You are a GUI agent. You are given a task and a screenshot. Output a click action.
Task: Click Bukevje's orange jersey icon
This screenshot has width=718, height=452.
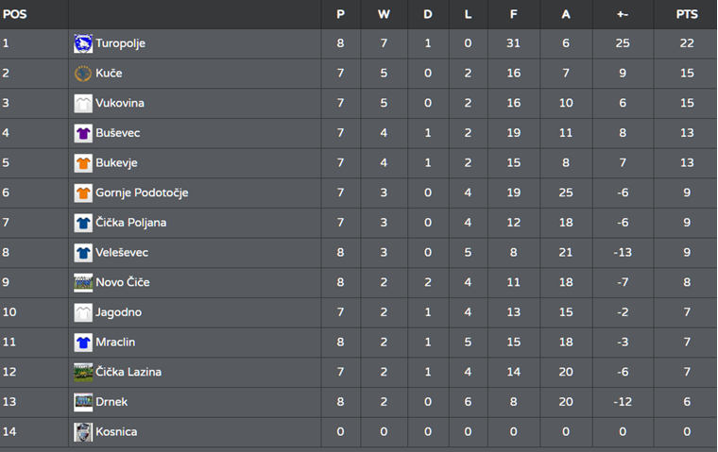coord(83,163)
